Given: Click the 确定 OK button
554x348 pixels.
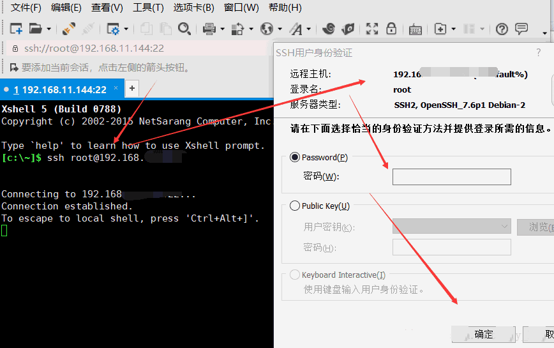Looking at the screenshot, I should [x=483, y=334].
